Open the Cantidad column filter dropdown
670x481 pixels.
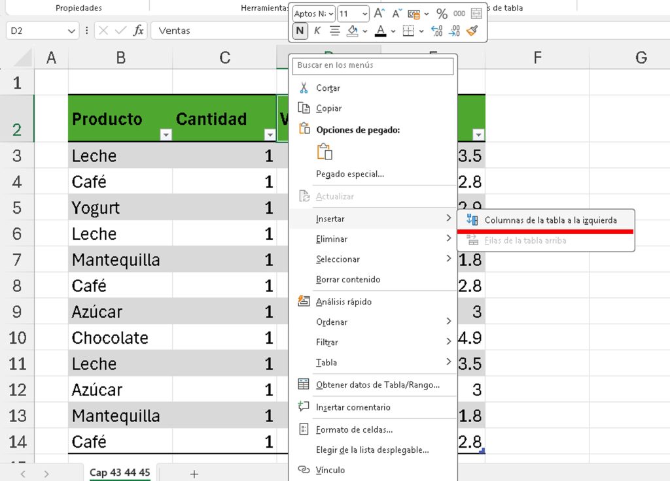(269, 135)
